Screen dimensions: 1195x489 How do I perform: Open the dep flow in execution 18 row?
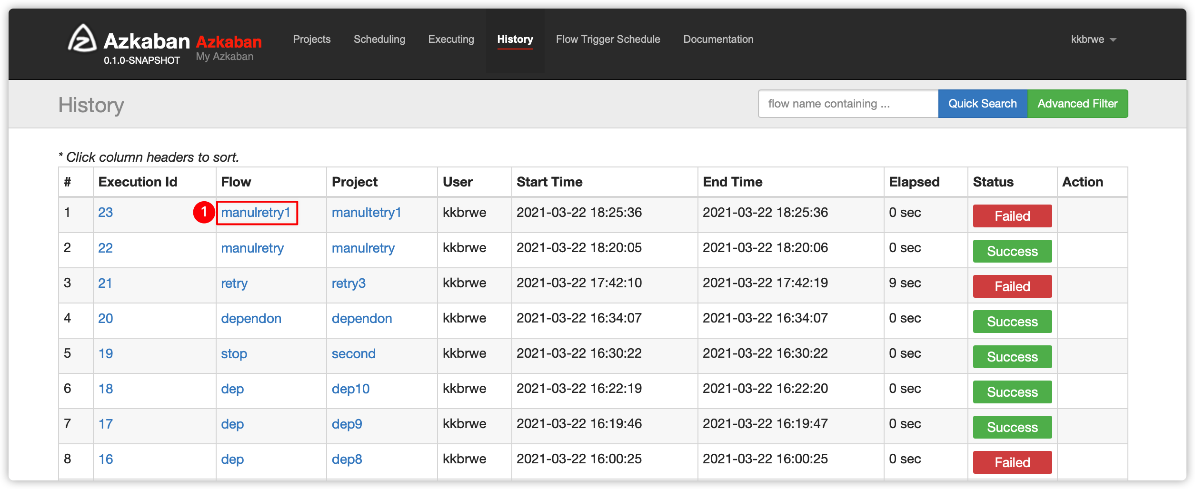click(232, 389)
